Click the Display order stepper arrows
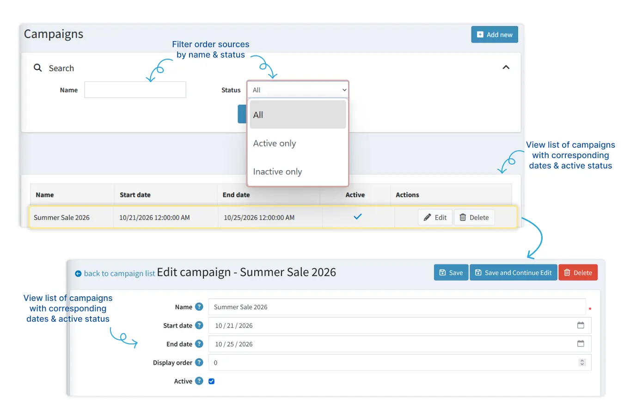Viewport: 624px width, 416px height. click(582, 362)
